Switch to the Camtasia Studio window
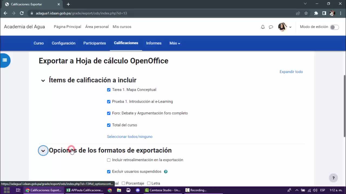Image resolution: width=346 pixels, height=194 pixels. (163, 190)
